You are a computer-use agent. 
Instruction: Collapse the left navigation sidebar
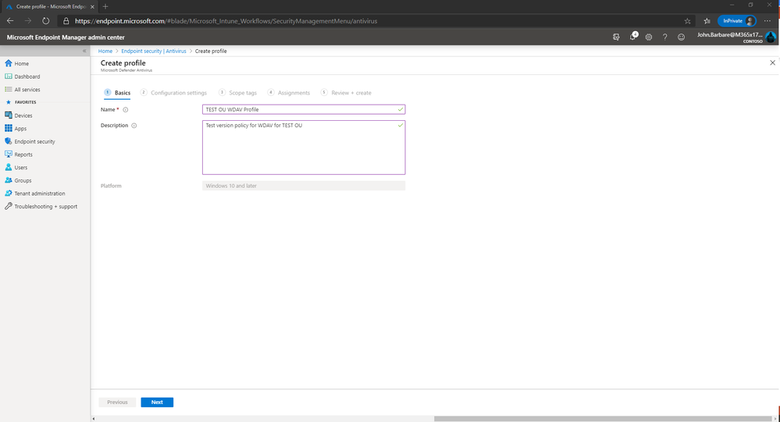tap(84, 51)
